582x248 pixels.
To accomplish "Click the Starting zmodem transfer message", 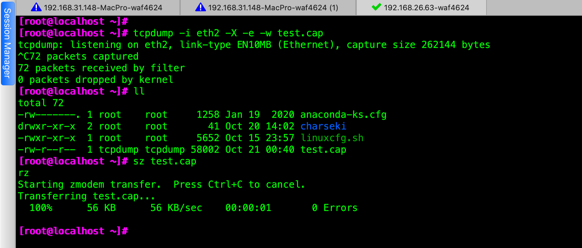I will pyautogui.click(x=89, y=185).
